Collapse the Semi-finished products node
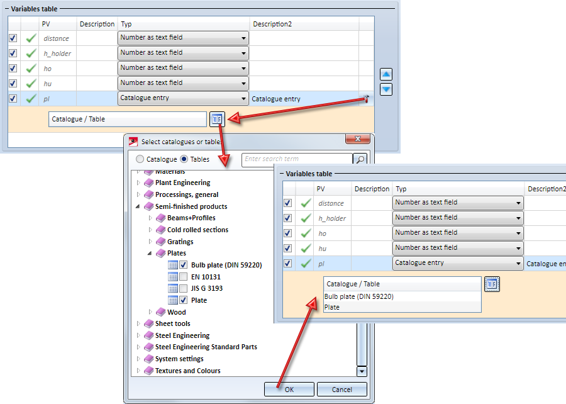Viewport: 566px width, 404px height. (138, 206)
